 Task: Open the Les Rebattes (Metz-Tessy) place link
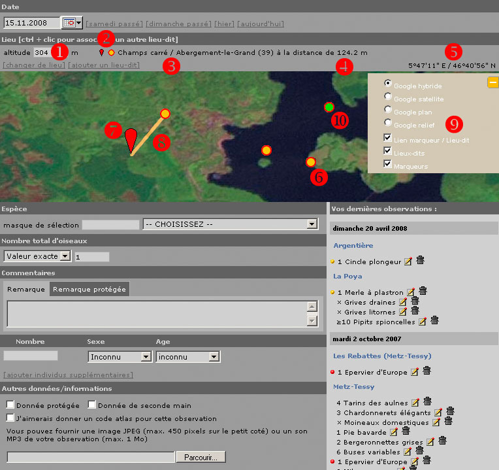pos(382,356)
